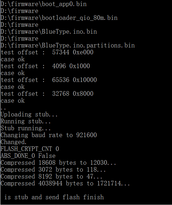Image resolution: width=172 pixels, height=205 pixels.
Task: Select the BlueType.ino.bin path line
Action: (49, 32)
